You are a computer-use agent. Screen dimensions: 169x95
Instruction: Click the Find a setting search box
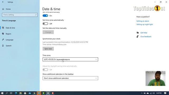20,15
